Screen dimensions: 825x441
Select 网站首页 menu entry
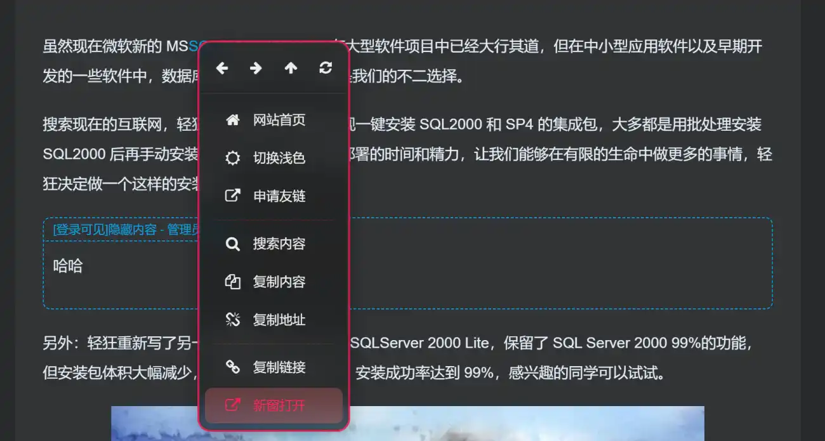(274, 120)
